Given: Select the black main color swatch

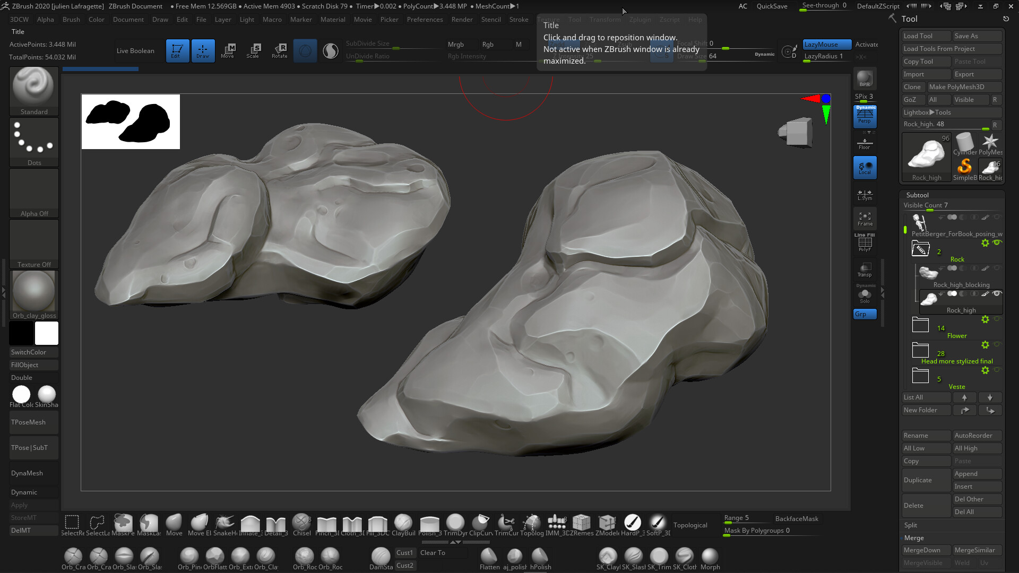Looking at the screenshot, I should point(21,333).
